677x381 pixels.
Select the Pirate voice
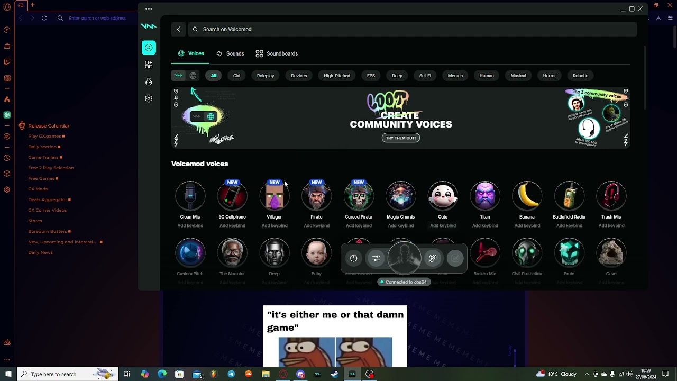[316, 196]
